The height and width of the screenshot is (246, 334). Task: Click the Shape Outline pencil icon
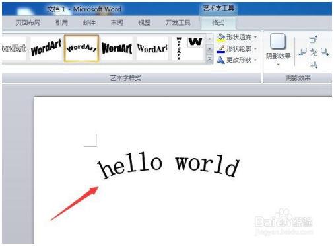click(x=220, y=49)
